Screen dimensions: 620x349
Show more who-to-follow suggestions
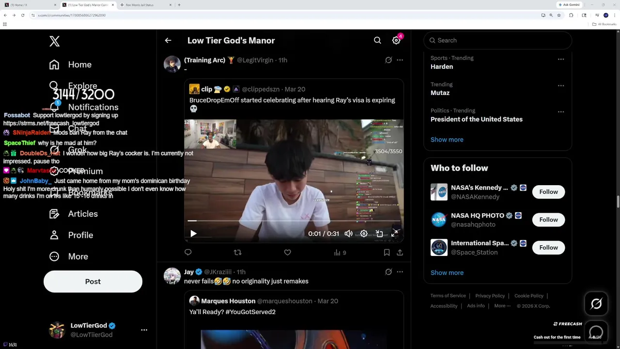(x=447, y=273)
